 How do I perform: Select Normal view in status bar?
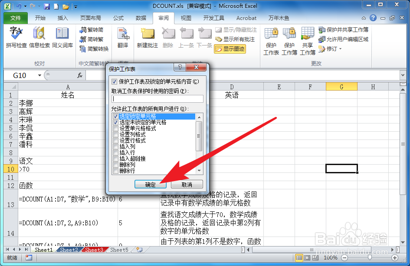click(299, 258)
